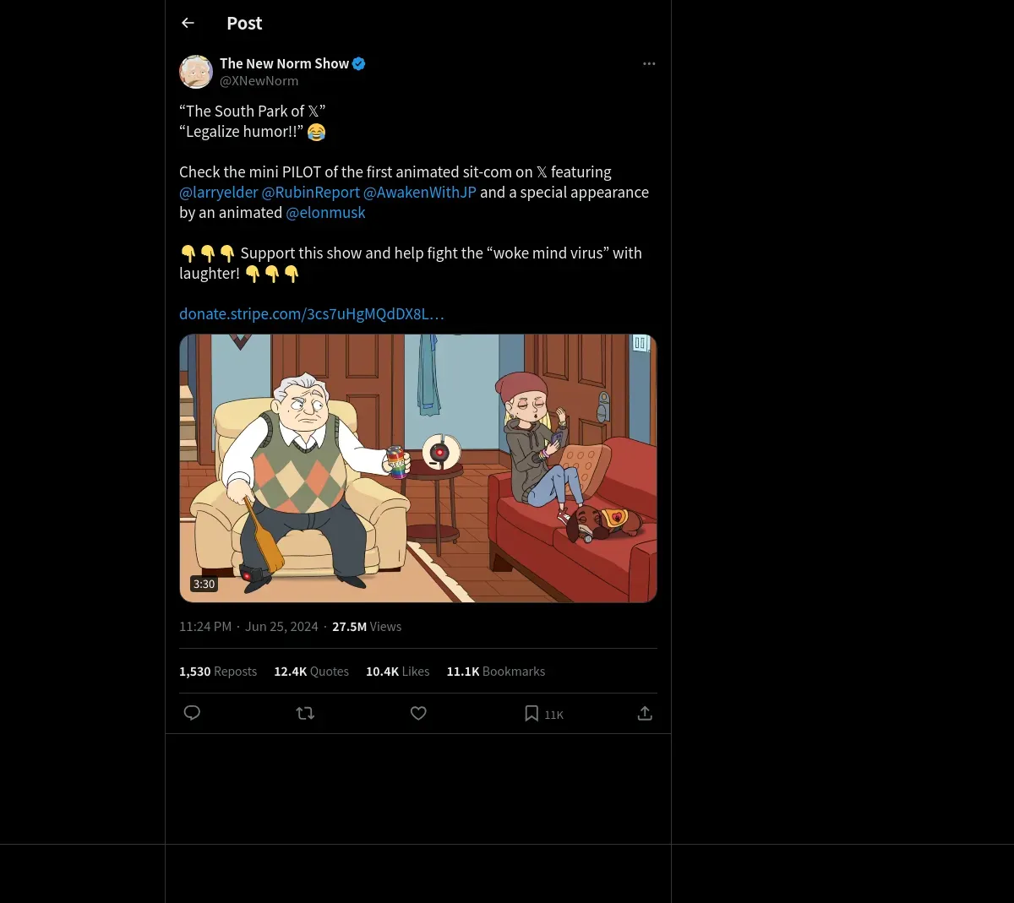Click the share upload icon
Image resolution: width=1014 pixels, height=903 pixels.
(x=645, y=713)
